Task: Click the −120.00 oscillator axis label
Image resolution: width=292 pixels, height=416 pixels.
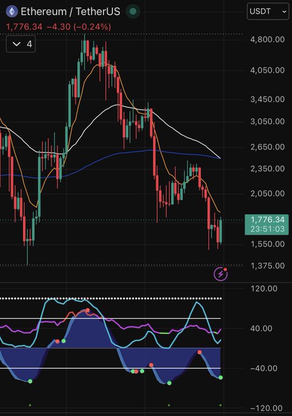Action: pyautogui.click(x=266, y=408)
